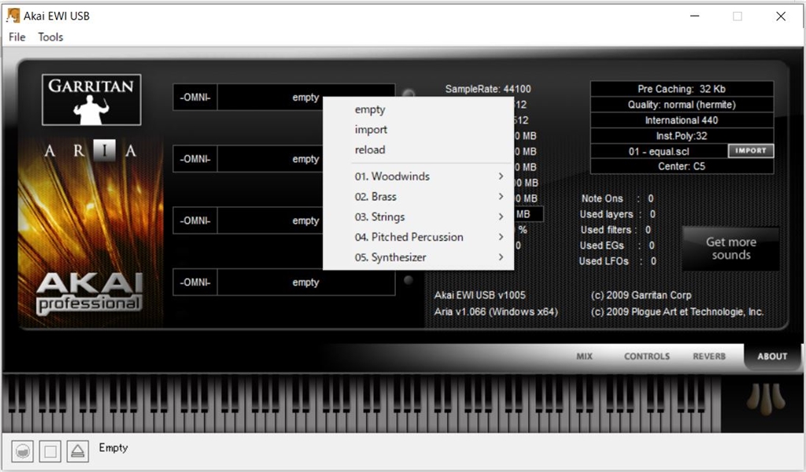Toggle the fourth slot's round indicator light
The width and height of the screenshot is (806, 472).
[408, 280]
